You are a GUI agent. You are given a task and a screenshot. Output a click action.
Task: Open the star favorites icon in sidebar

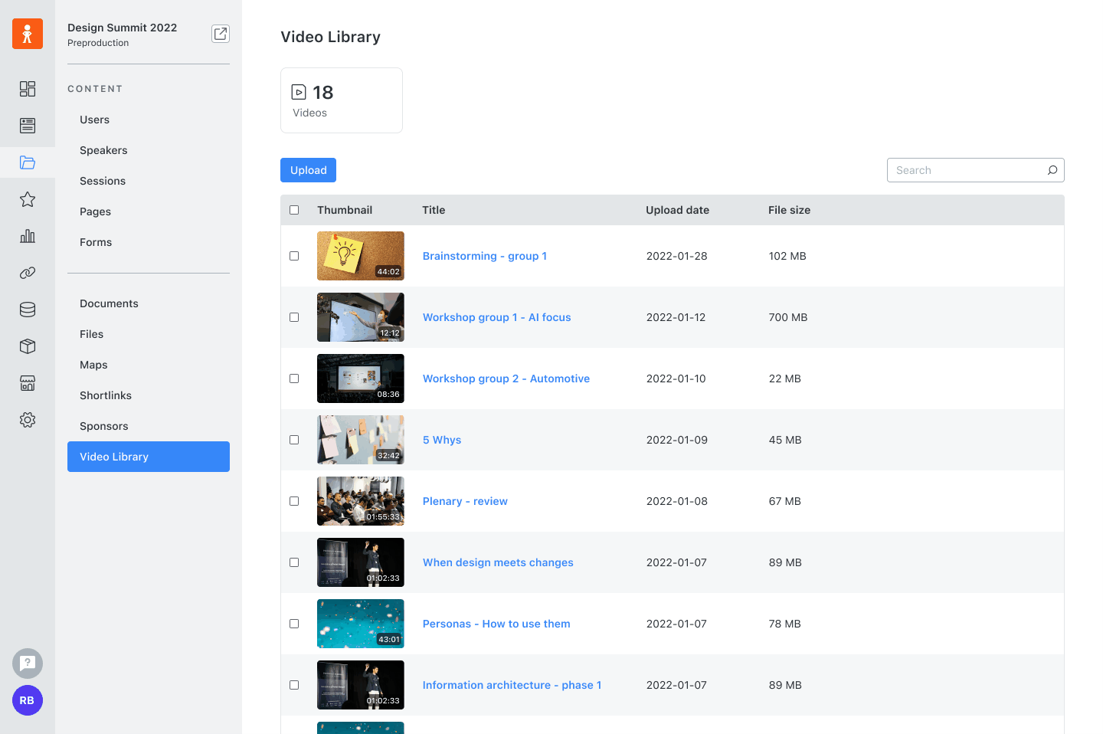(x=28, y=199)
